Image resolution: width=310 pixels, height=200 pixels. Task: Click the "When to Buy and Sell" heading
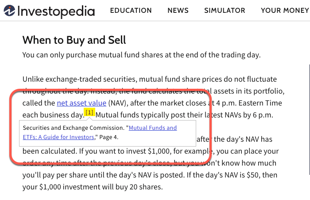click(x=74, y=40)
